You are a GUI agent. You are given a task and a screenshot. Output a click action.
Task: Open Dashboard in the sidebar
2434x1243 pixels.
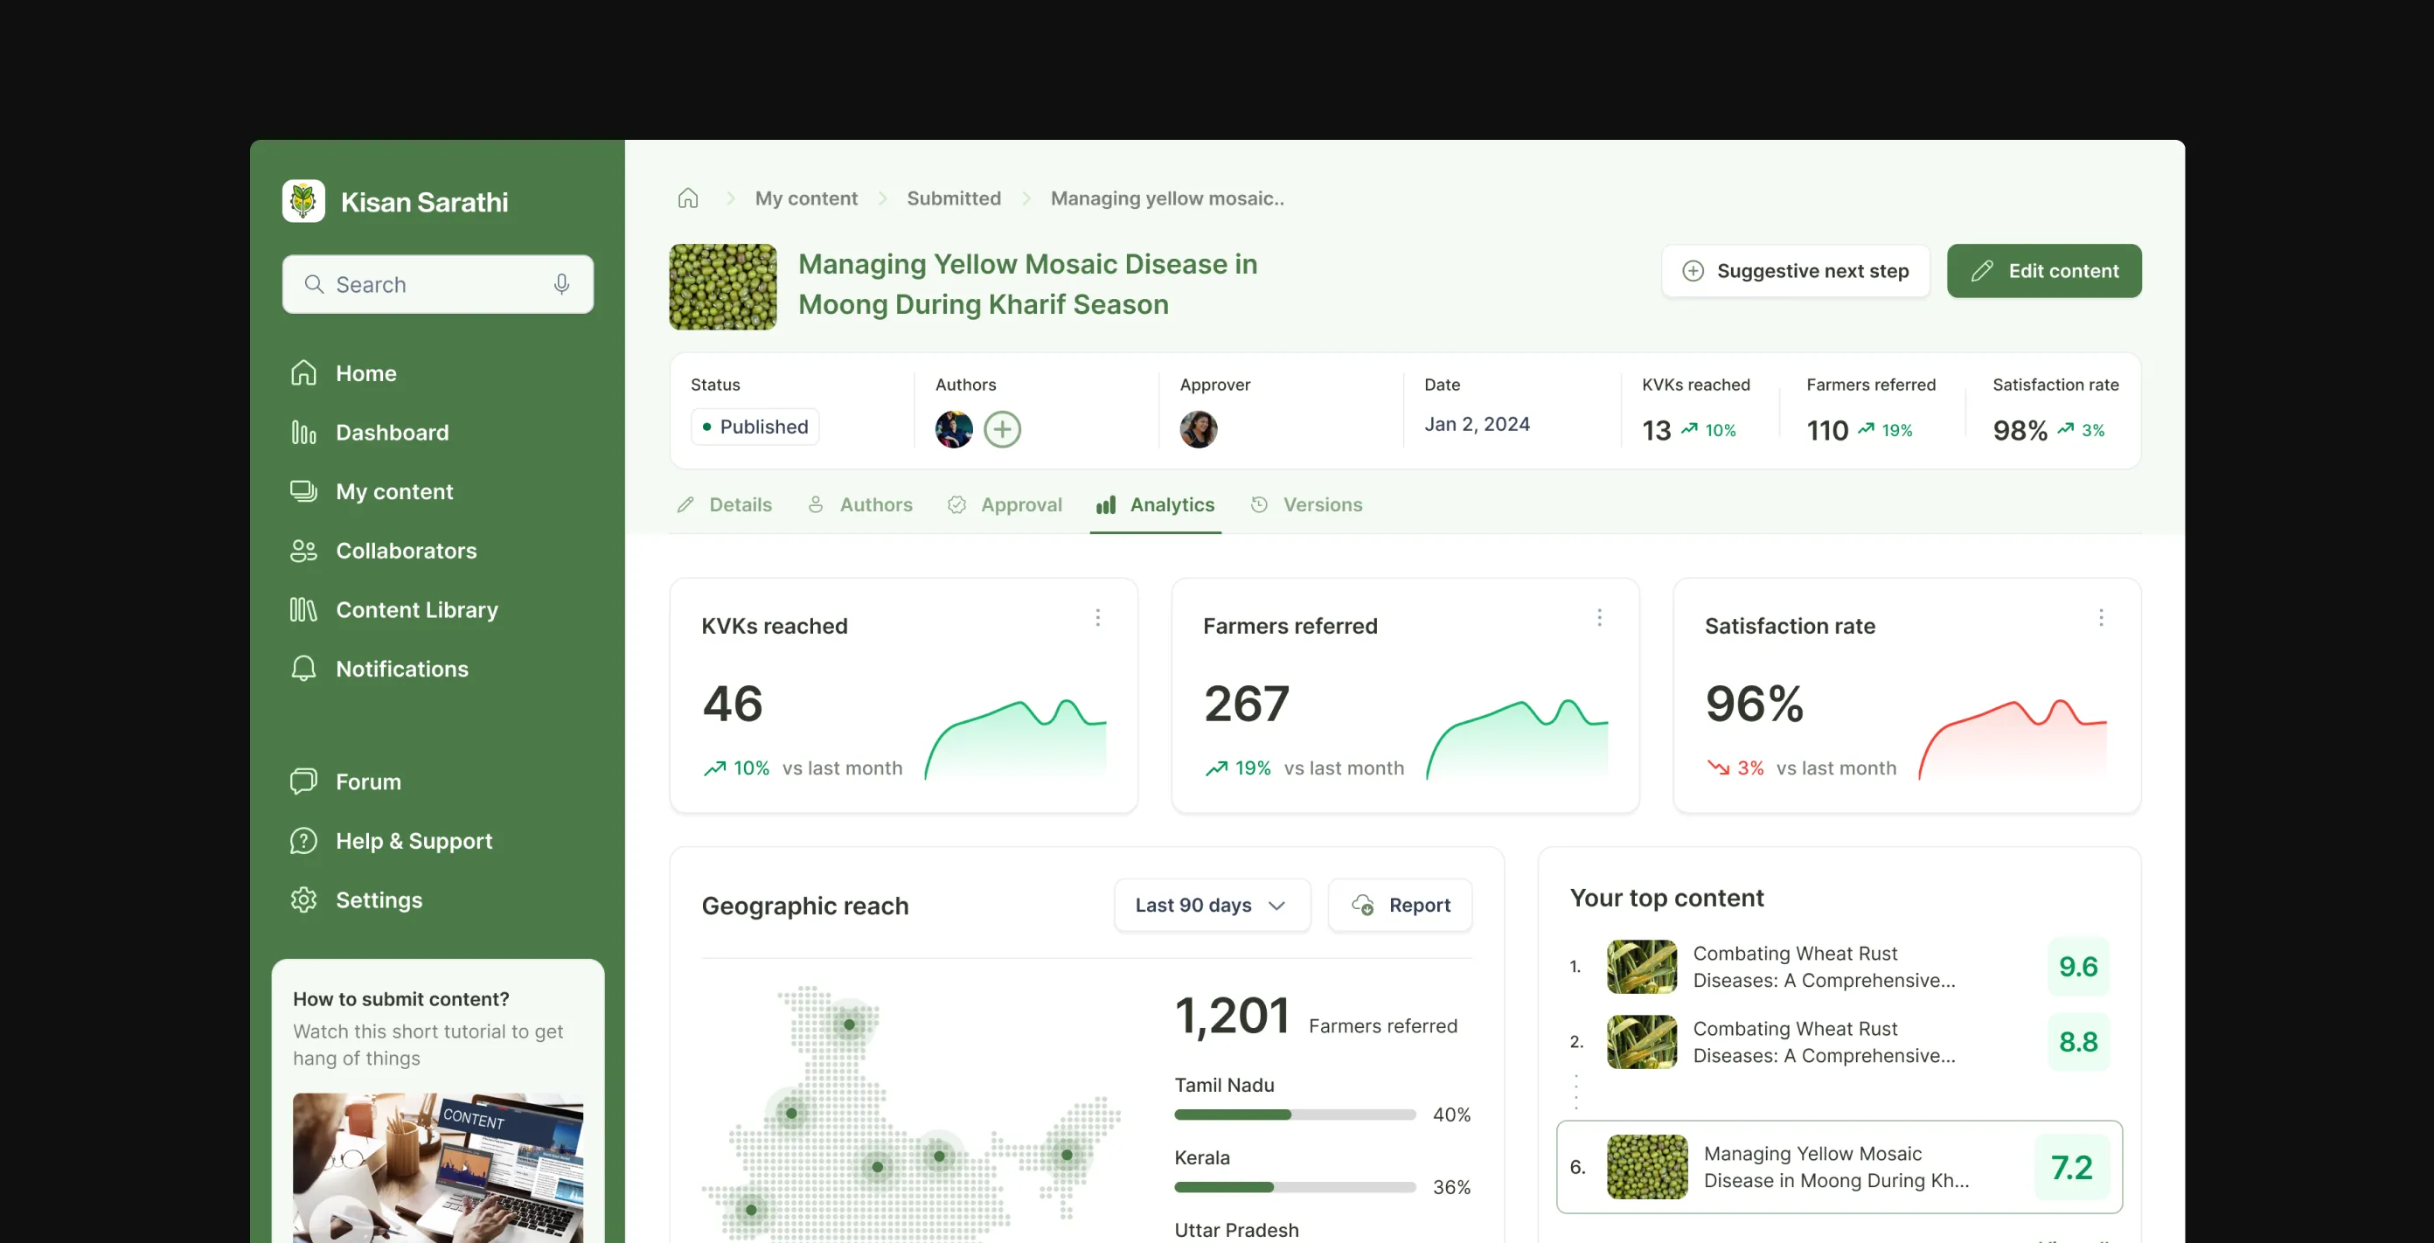[370, 433]
